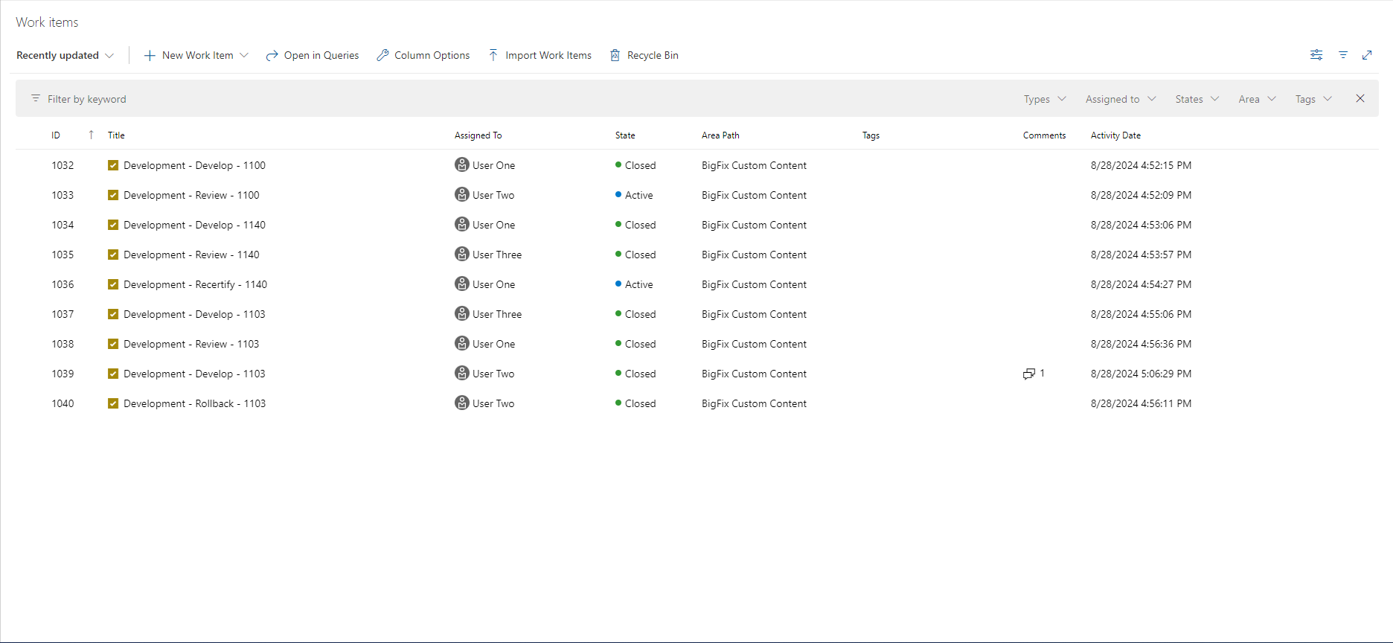Click User Two name on row 1039
1393x643 pixels.
coord(493,374)
